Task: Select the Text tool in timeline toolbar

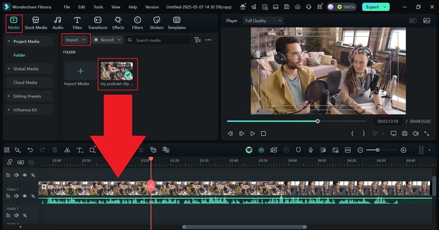Action: (80, 150)
